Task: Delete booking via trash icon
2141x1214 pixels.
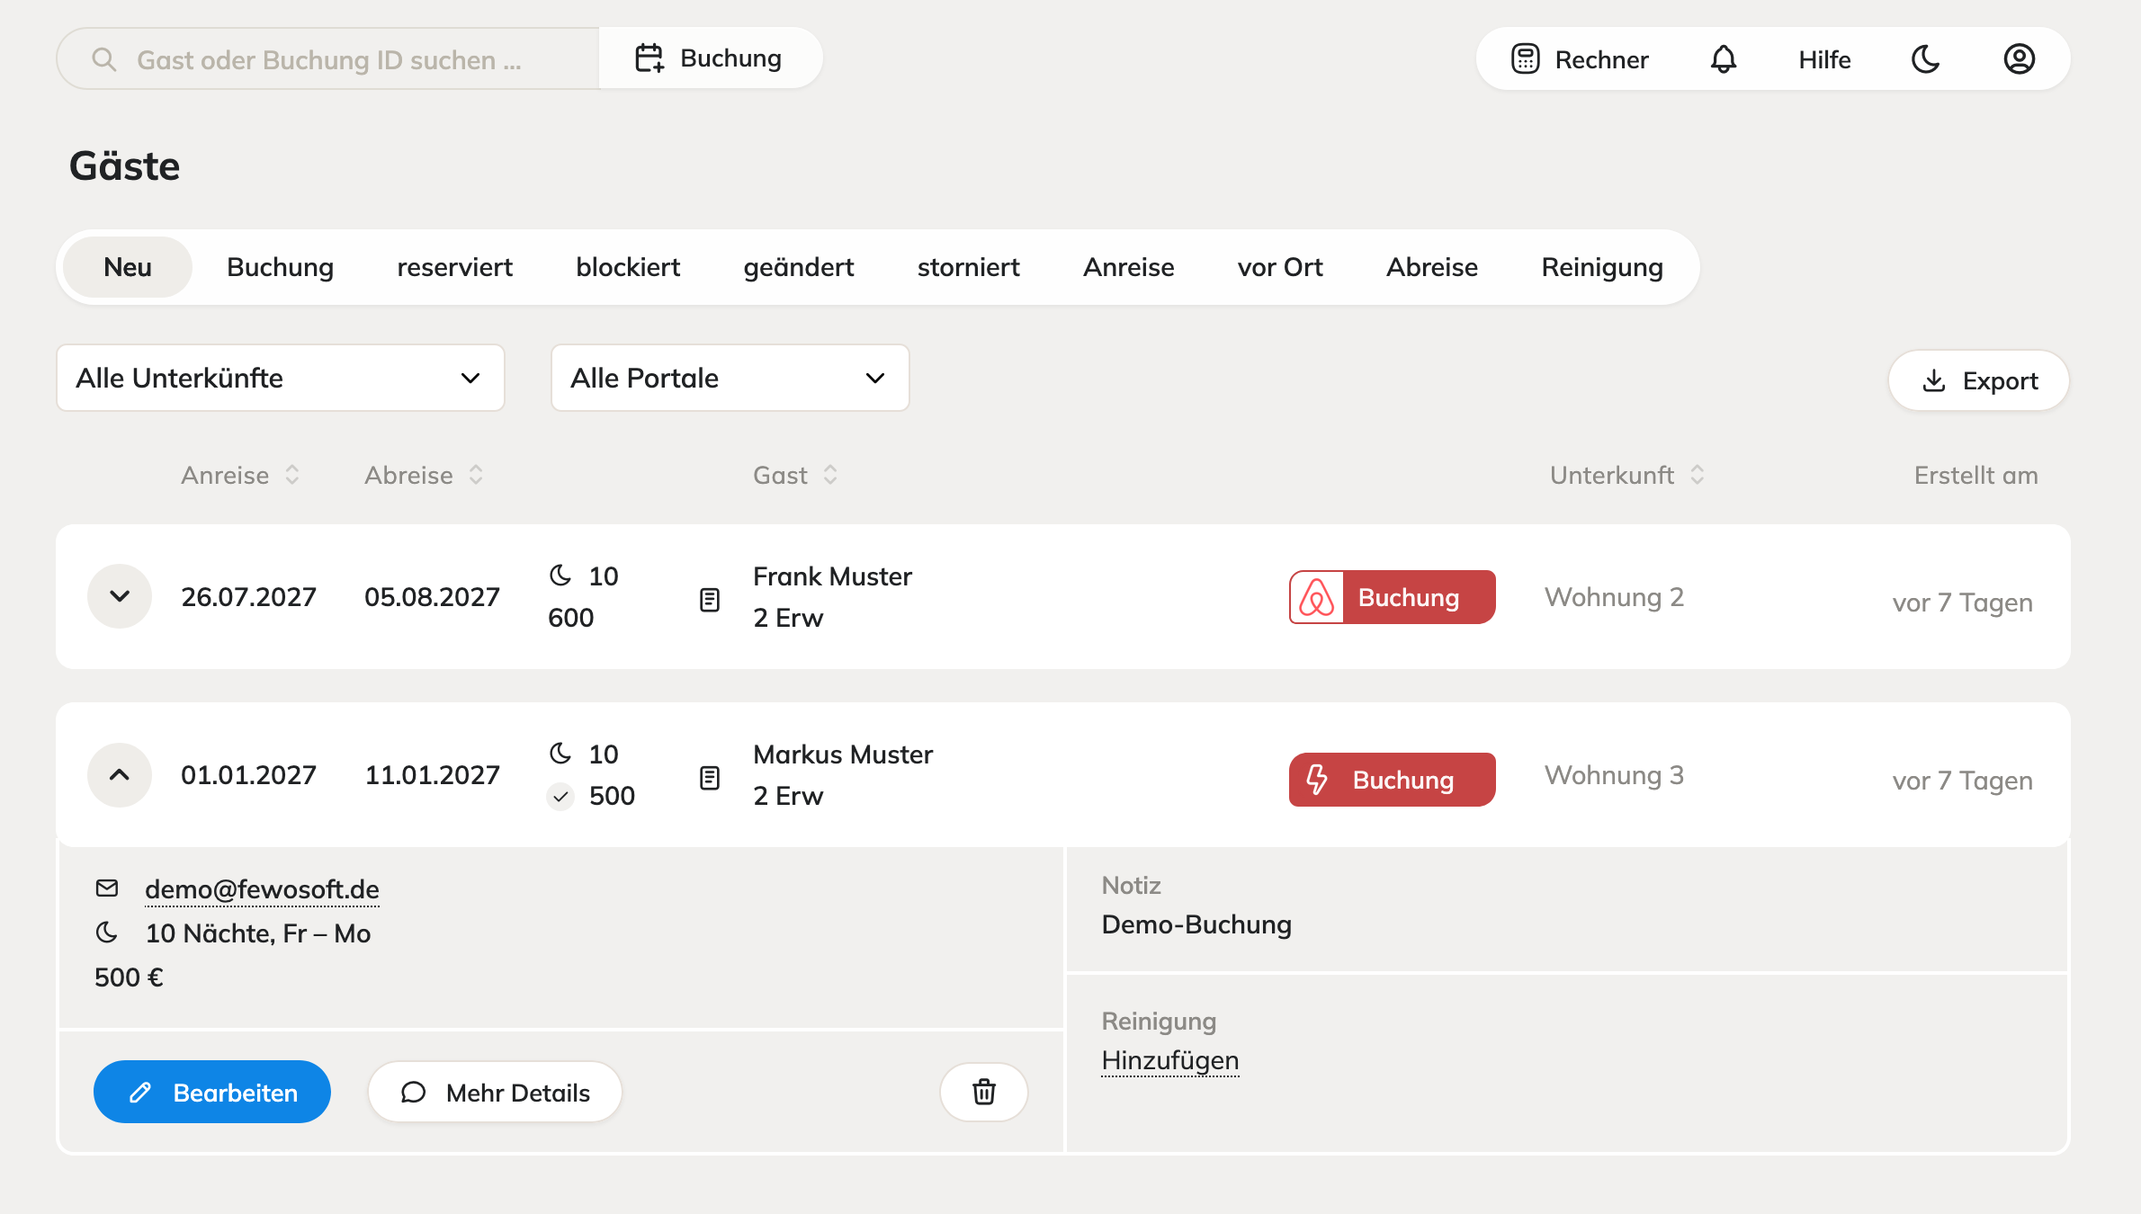Action: point(984,1092)
